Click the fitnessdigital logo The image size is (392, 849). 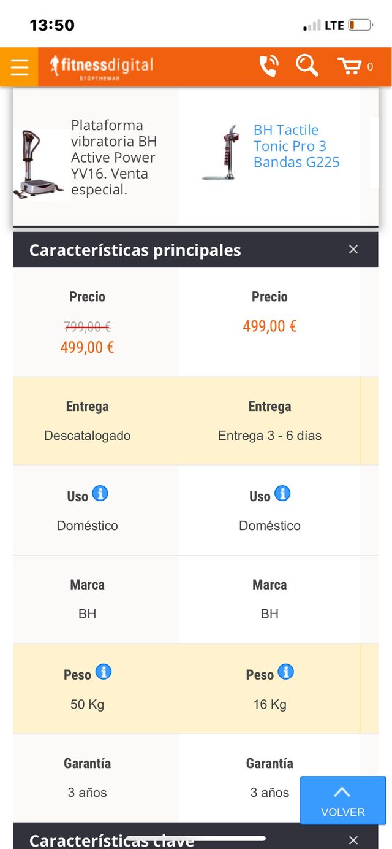tap(101, 65)
